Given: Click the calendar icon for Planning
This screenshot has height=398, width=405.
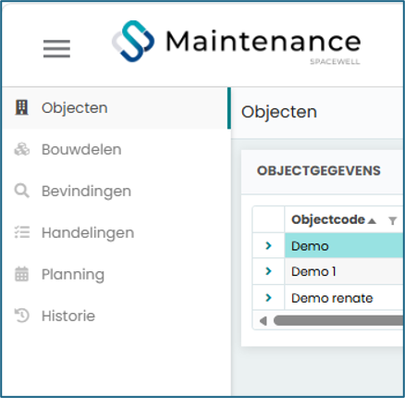Looking at the screenshot, I should pos(21,274).
